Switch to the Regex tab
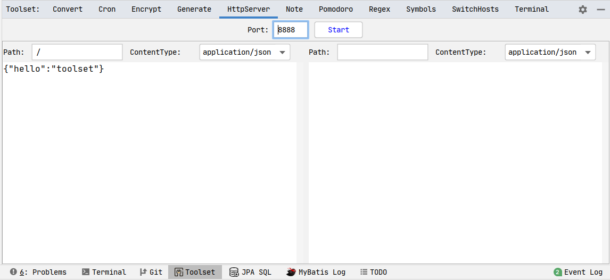This screenshot has height=280, width=610. [x=380, y=10]
